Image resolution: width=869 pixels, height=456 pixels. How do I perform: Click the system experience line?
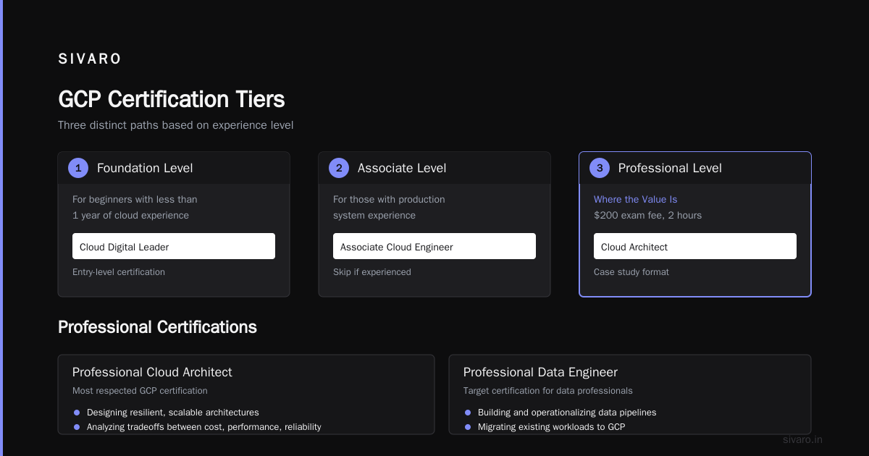click(x=374, y=215)
